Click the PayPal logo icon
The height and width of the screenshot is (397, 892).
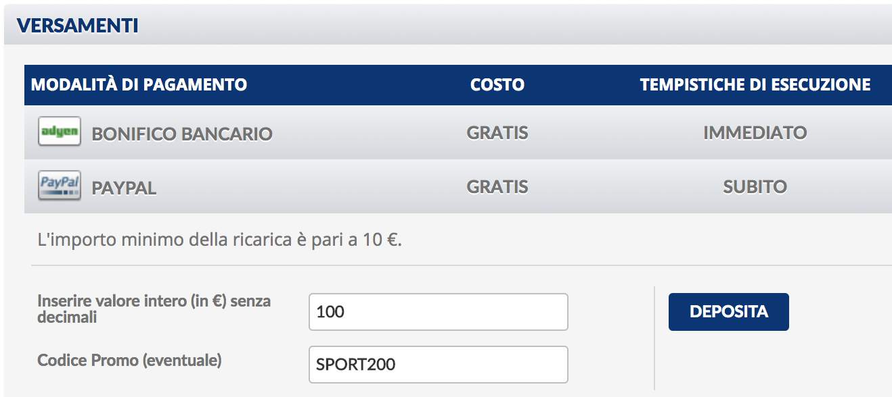click(x=60, y=186)
